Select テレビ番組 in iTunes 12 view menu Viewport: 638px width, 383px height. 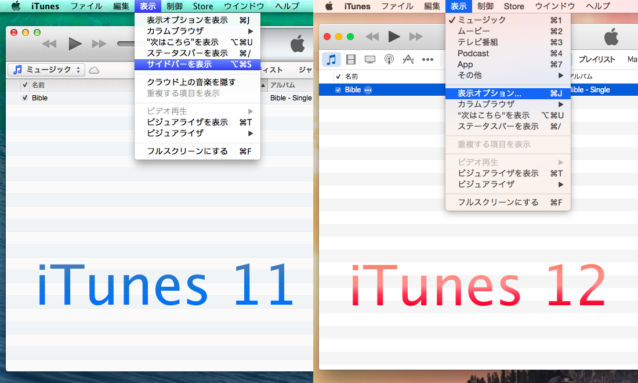tap(508, 42)
